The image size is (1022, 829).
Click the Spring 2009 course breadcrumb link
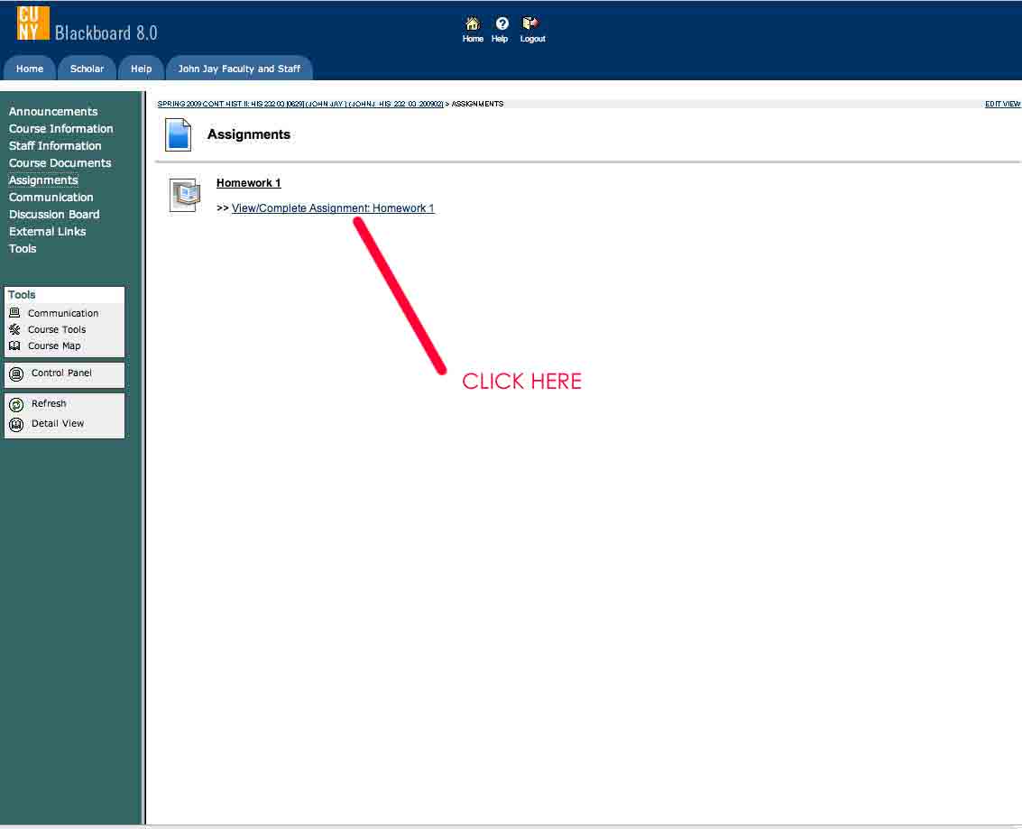299,104
